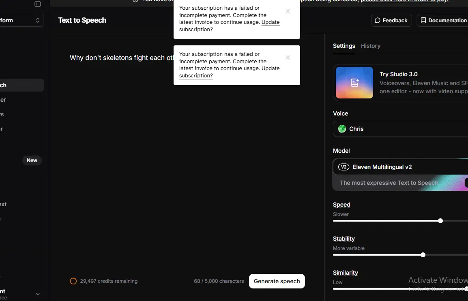Click the most expressive Text to Speech banner
The image size is (468, 301).
(400, 183)
